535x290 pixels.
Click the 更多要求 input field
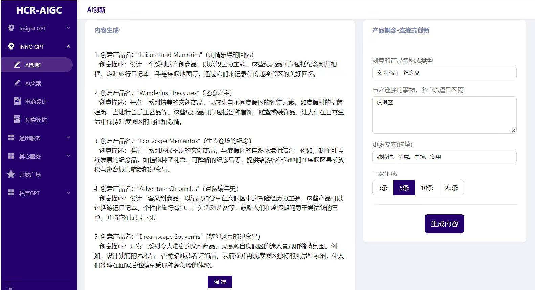click(x=444, y=157)
